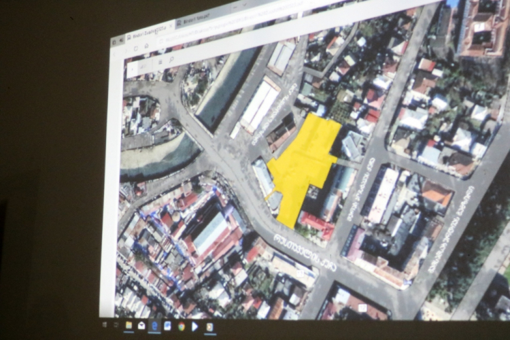Launch the Mail app from taskbar
The height and width of the screenshot is (340, 510).
[141, 326]
